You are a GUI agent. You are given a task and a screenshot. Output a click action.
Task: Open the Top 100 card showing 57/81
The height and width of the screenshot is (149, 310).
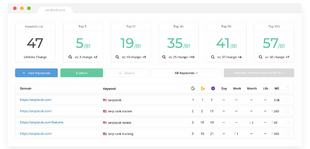274,42
